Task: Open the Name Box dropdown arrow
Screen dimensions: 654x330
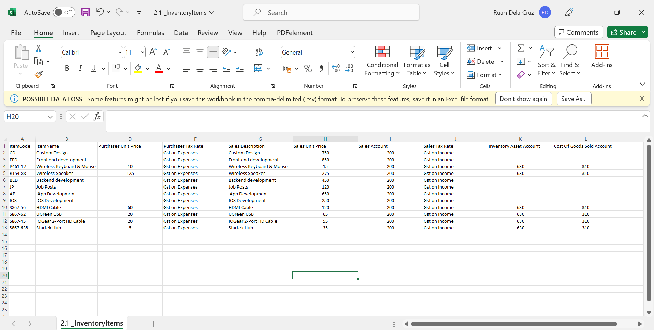Action: tap(50, 117)
